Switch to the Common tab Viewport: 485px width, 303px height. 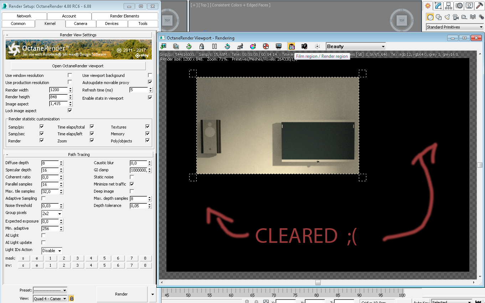pyautogui.click(x=18, y=23)
